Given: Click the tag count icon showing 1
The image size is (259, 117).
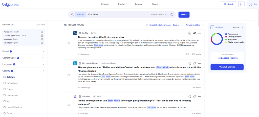Looking at the screenshot, I should [x=186, y=54].
